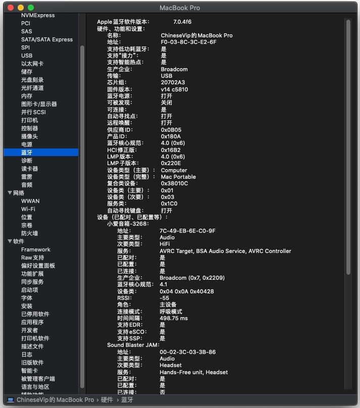360x408 pixels.
Task: Select 读卡器 in the sidebar
Action: [29, 169]
